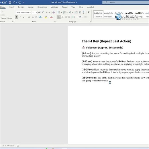Click Align Left icon
The width and height of the screenshot is (149, 149).
click(59, 17)
